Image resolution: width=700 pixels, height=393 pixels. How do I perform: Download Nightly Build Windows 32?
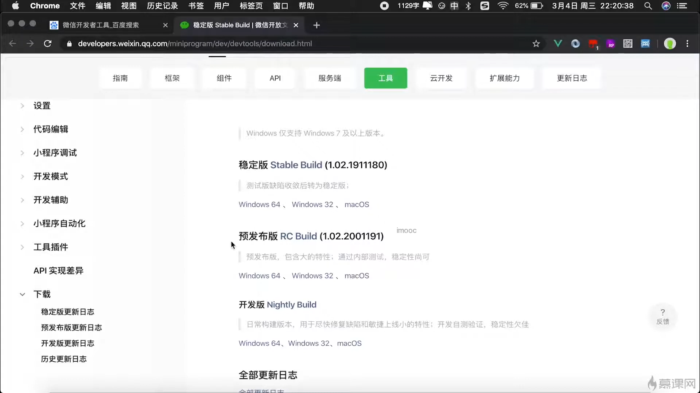click(309, 344)
